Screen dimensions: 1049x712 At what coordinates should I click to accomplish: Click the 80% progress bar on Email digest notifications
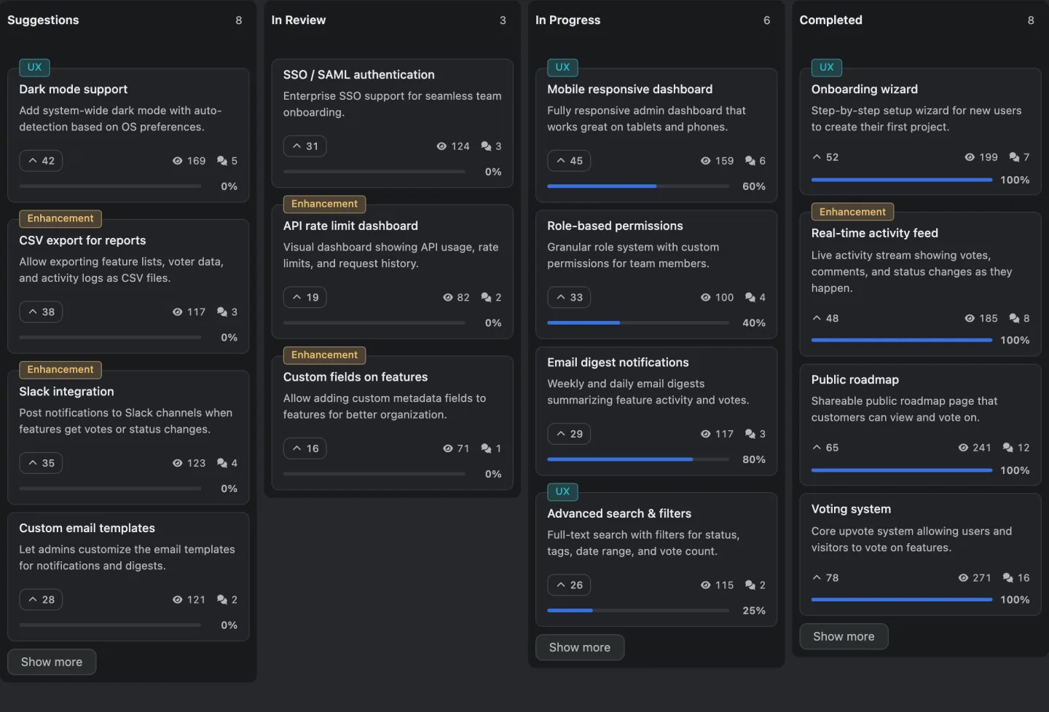coord(638,459)
